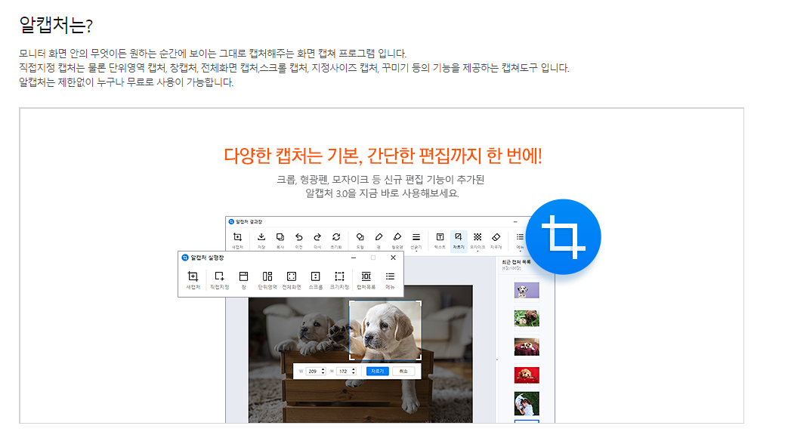The image size is (785, 435).
Task: Click the 단위영역 unit-area capture icon
Action: tap(267, 278)
